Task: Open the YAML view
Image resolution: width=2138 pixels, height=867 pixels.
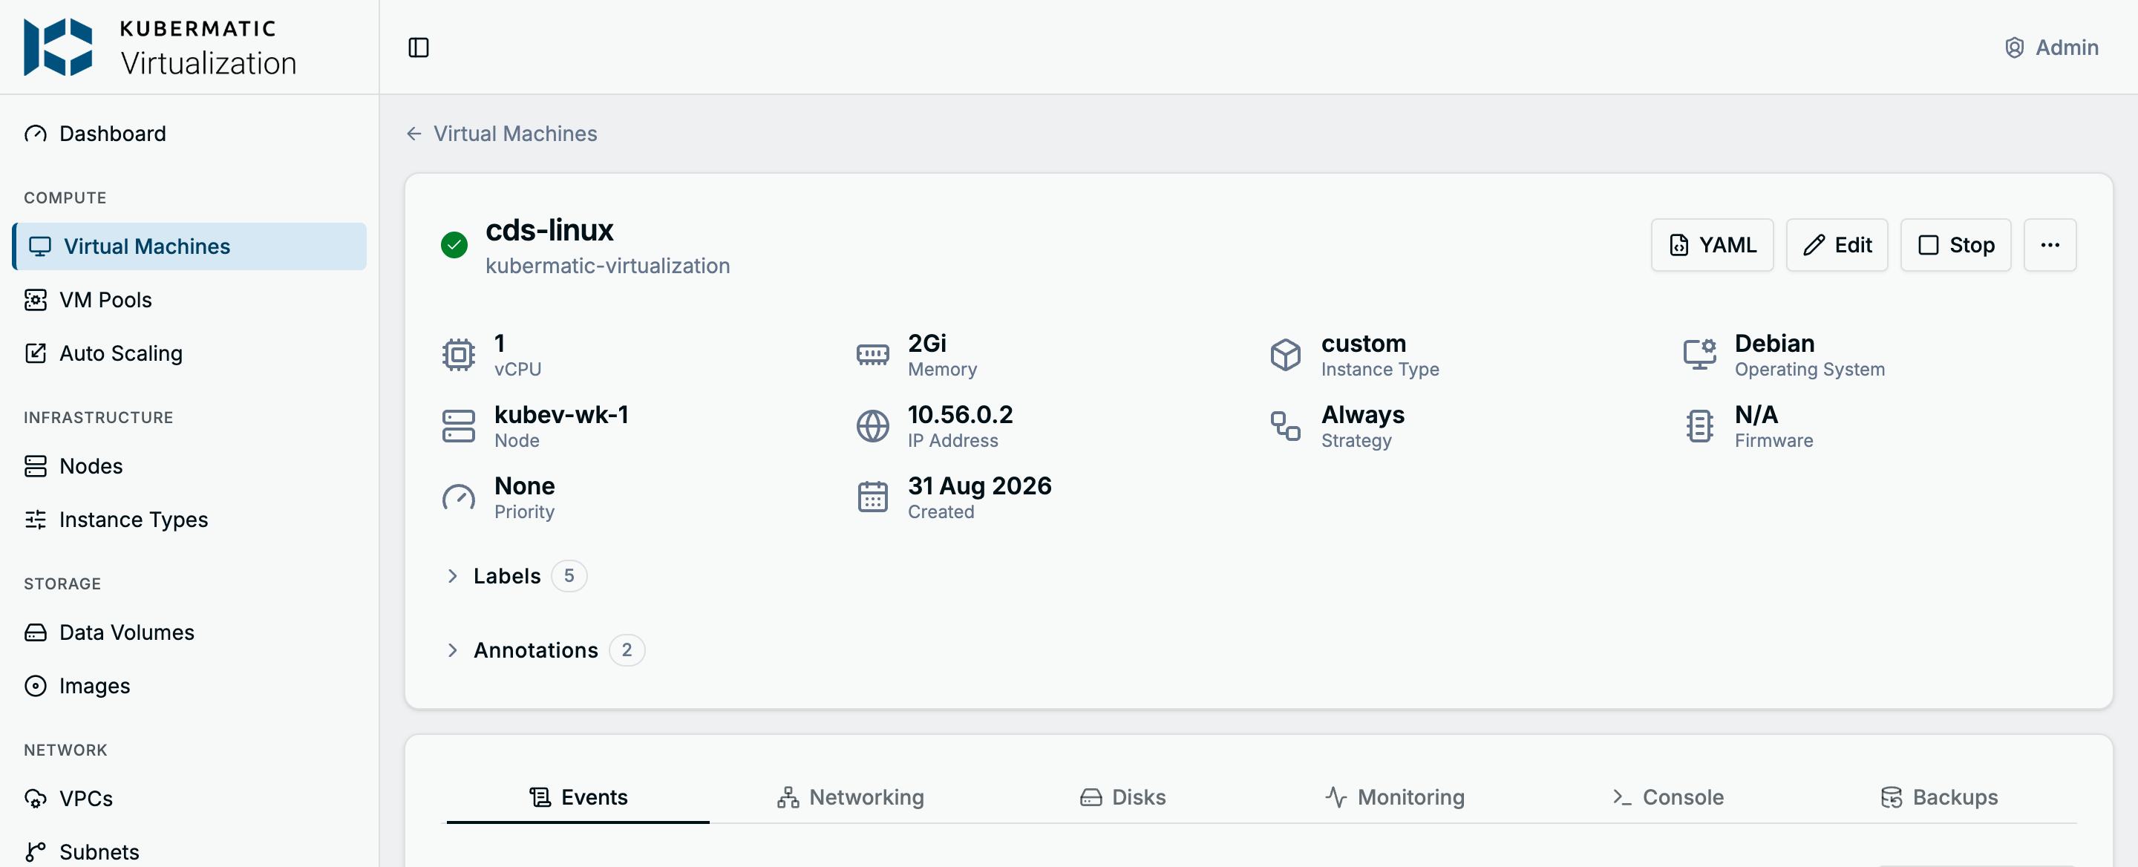Action: (1712, 245)
